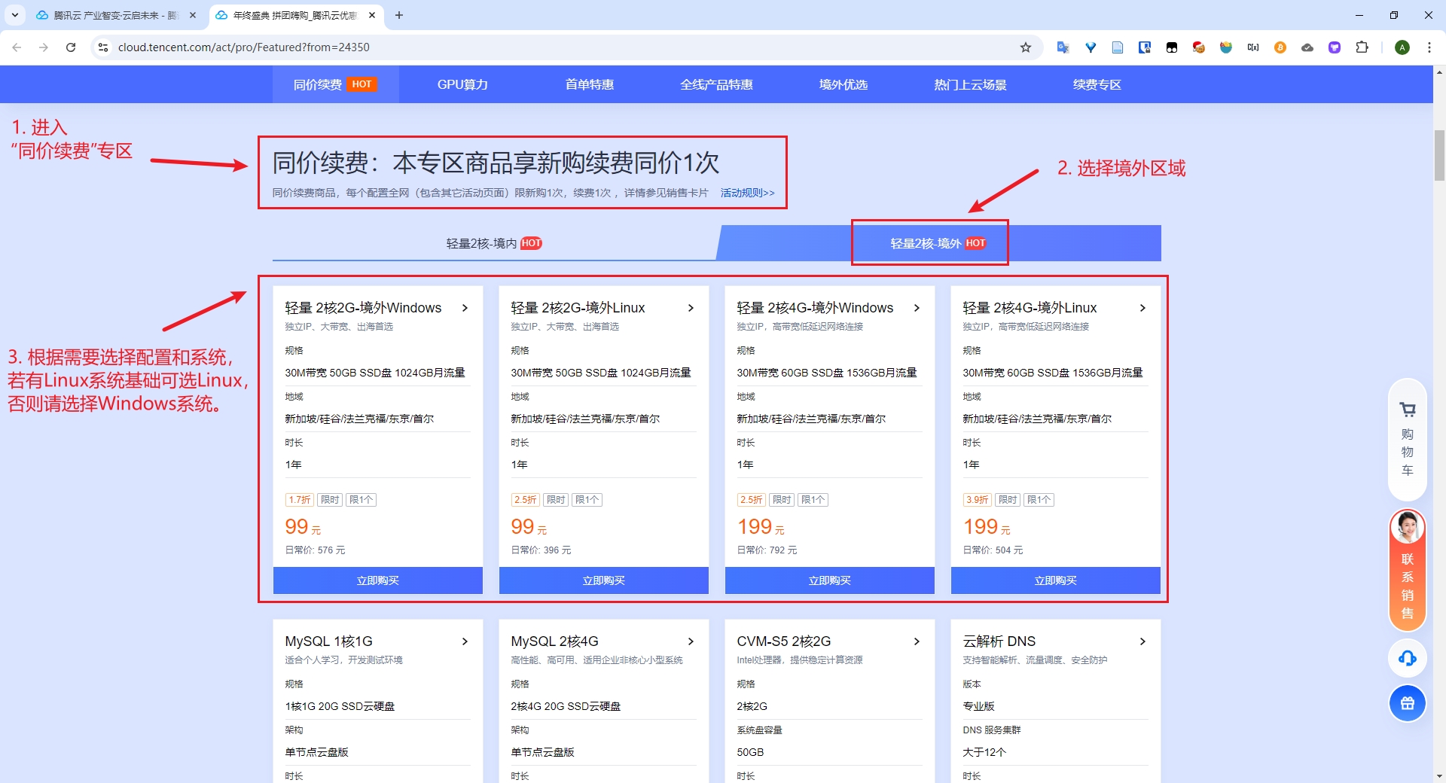The width and height of the screenshot is (1446, 783).
Task: Close the 腾讯云 产业智变 browser tab
Action: click(193, 15)
